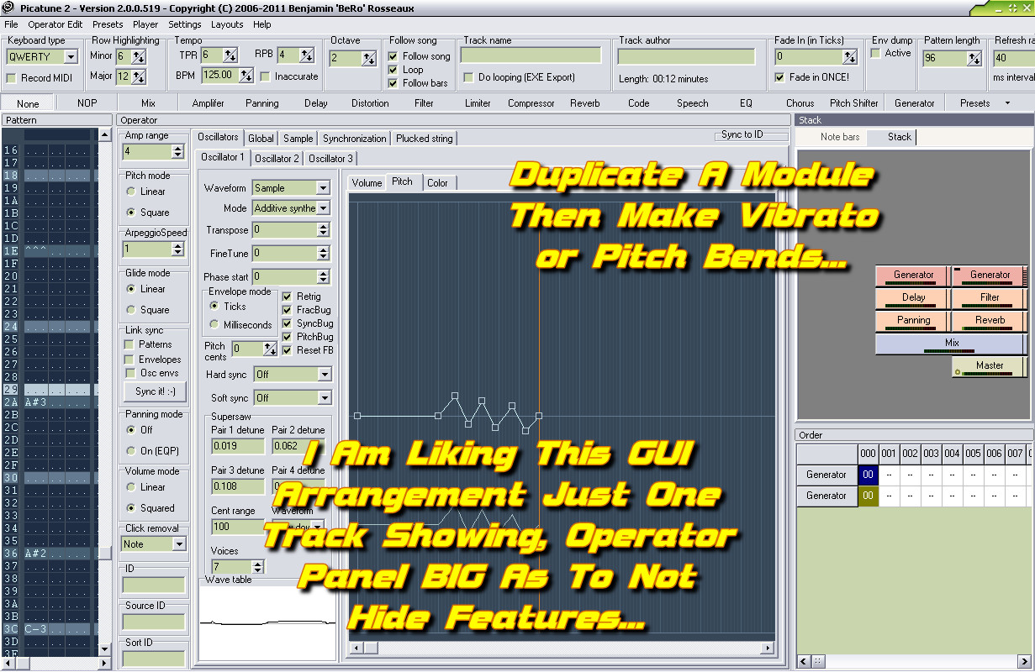Click the Pattern panel vertical scrollbar
Image resolution: width=1035 pixels, height=672 pixels.
click(x=105, y=393)
